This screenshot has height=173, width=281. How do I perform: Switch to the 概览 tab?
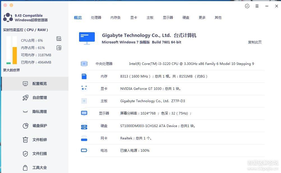coord(78,18)
